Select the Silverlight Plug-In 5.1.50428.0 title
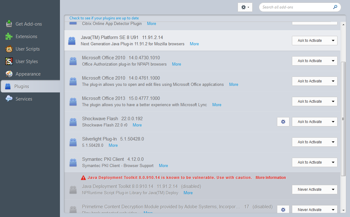The height and width of the screenshot is (217, 350). [x=113, y=139]
